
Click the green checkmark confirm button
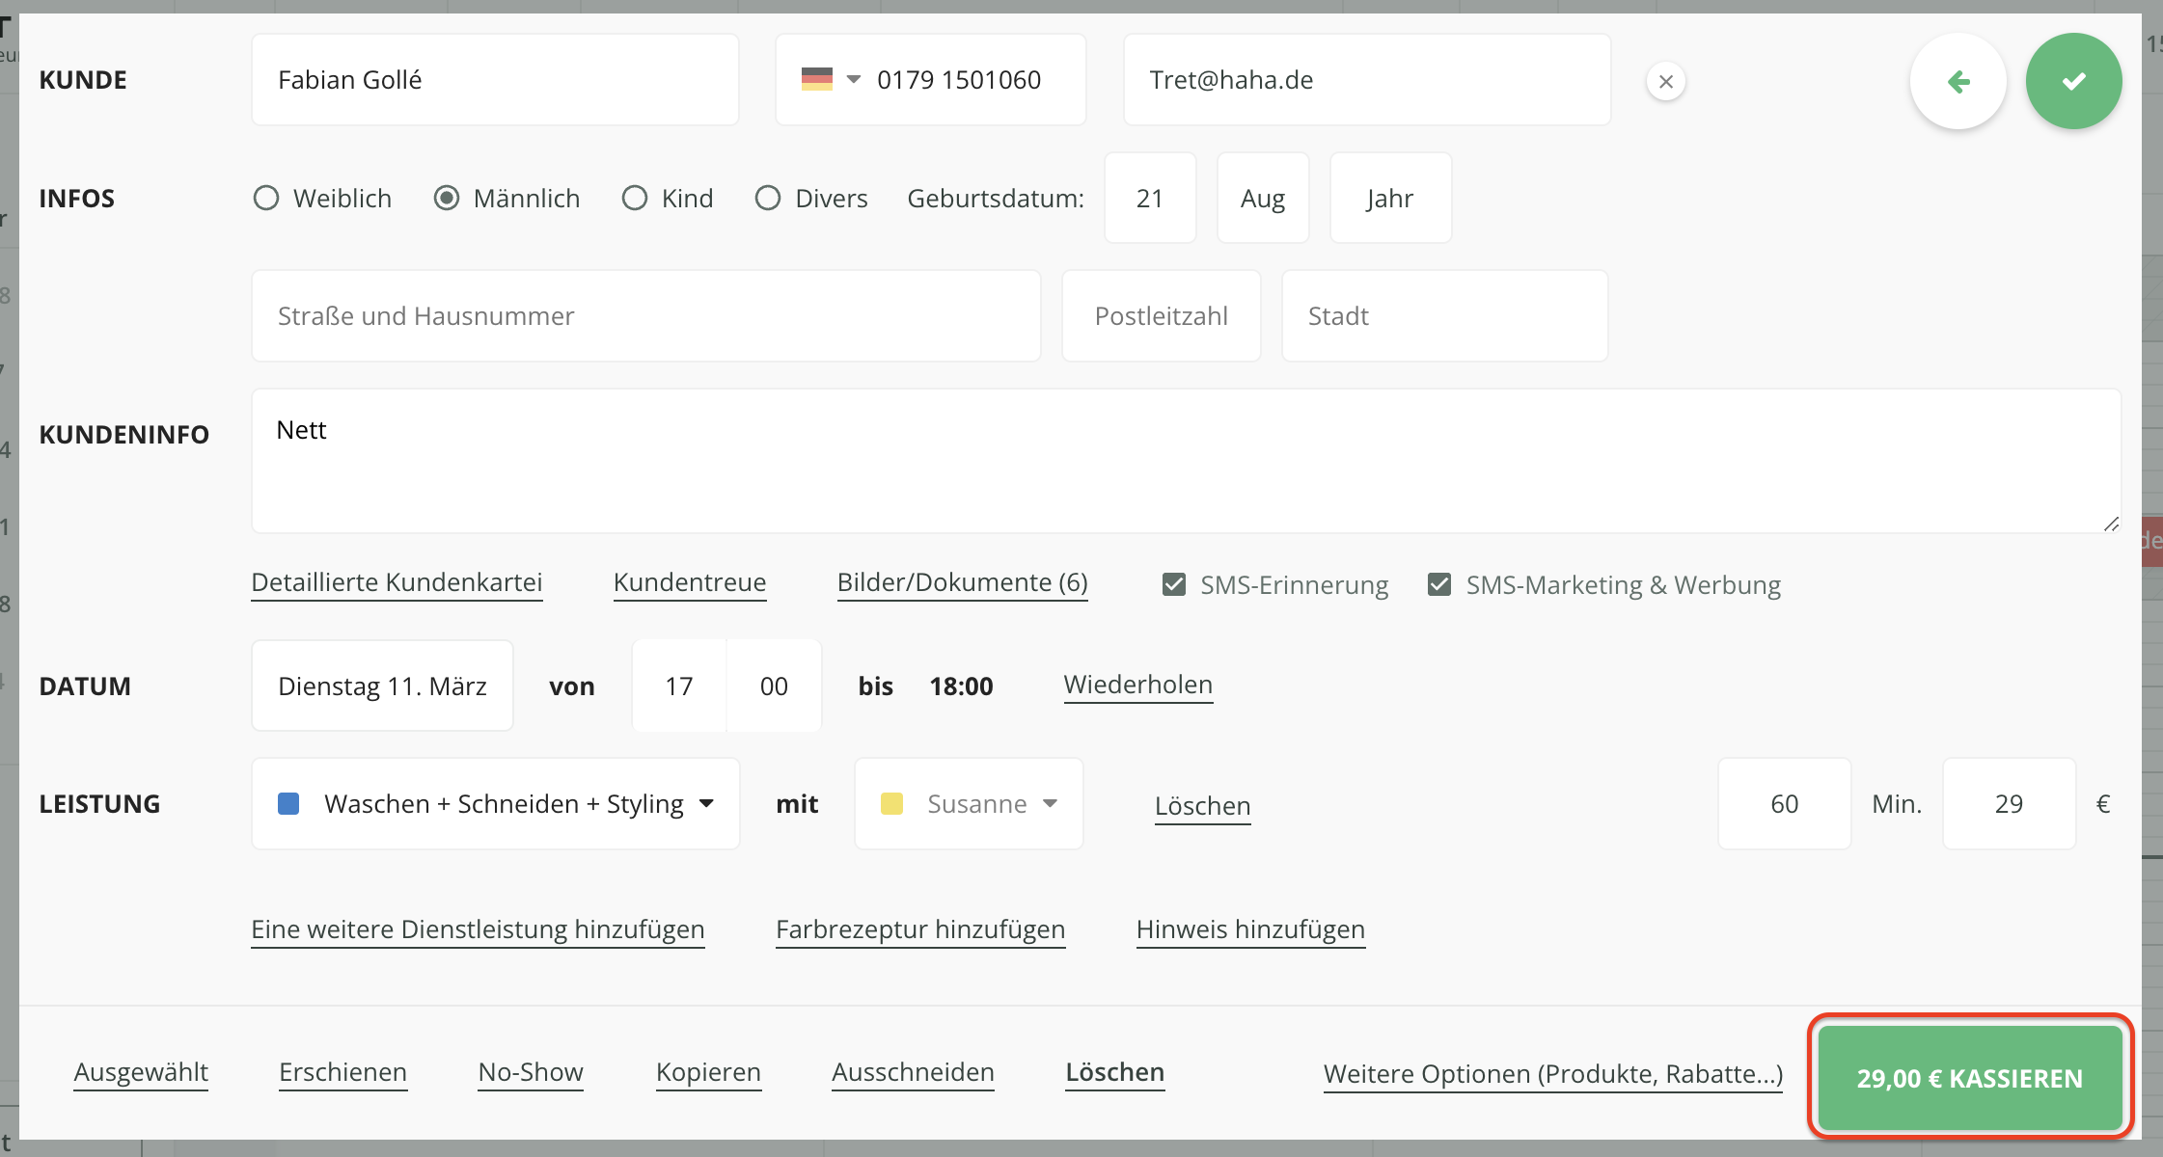click(2073, 82)
